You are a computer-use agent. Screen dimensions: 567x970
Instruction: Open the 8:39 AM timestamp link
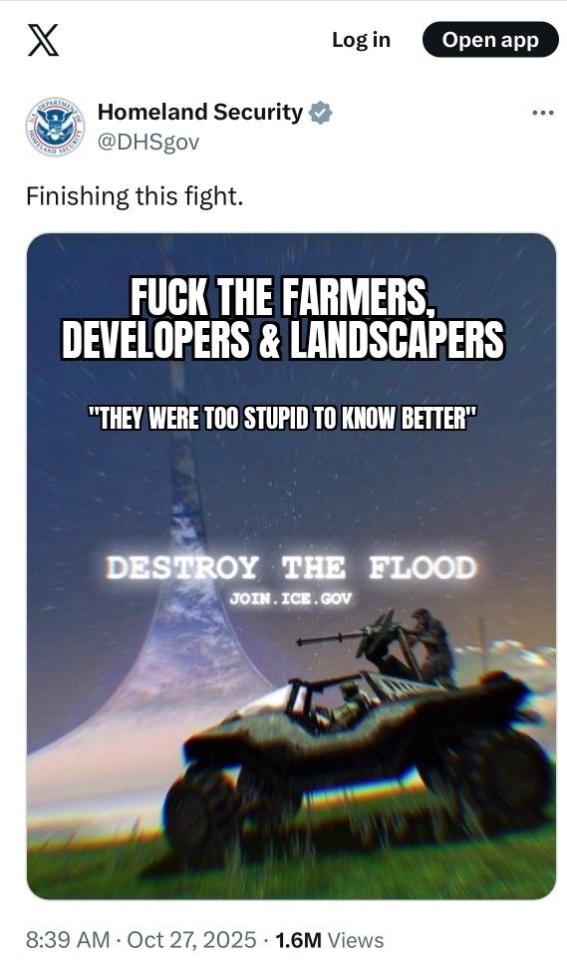tap(68, 940)
